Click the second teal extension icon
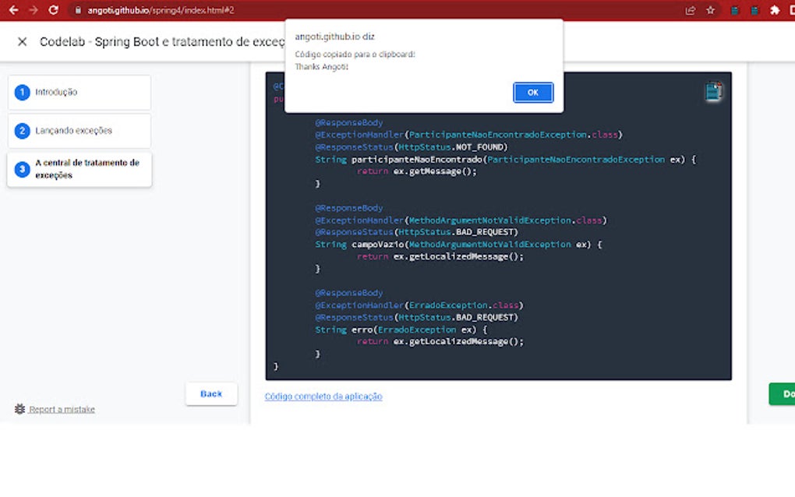The height and width of the screenshot is (497, 795). coord(754,10)
